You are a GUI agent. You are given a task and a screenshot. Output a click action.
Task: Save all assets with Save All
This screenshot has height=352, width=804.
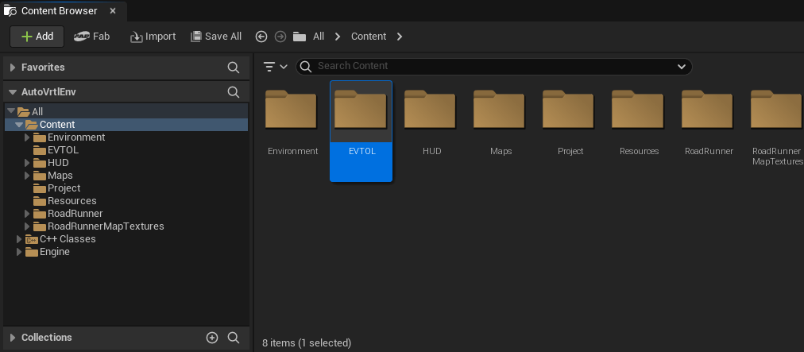point(216,37)
